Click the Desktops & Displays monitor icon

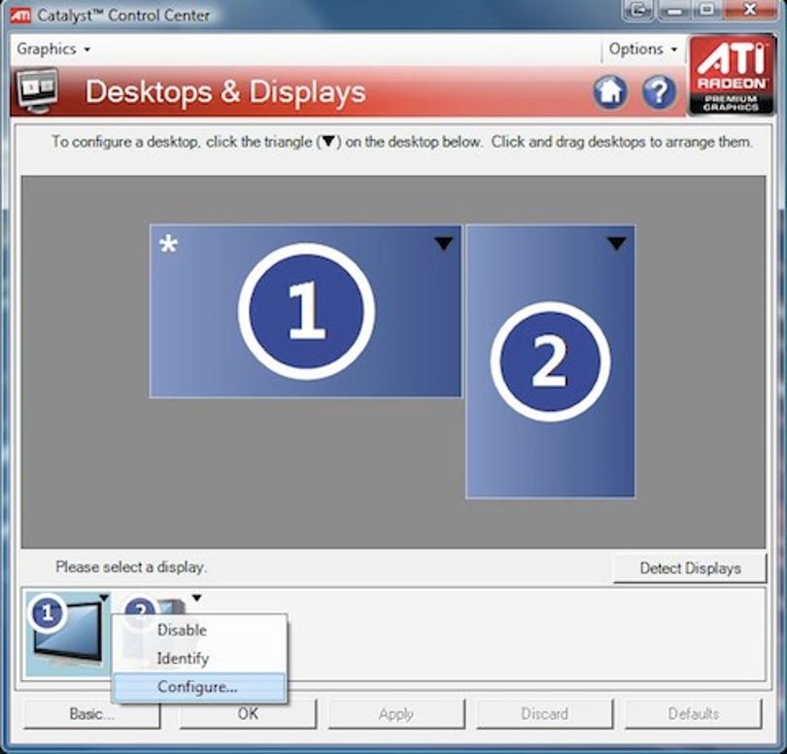[x=39, y=91]
